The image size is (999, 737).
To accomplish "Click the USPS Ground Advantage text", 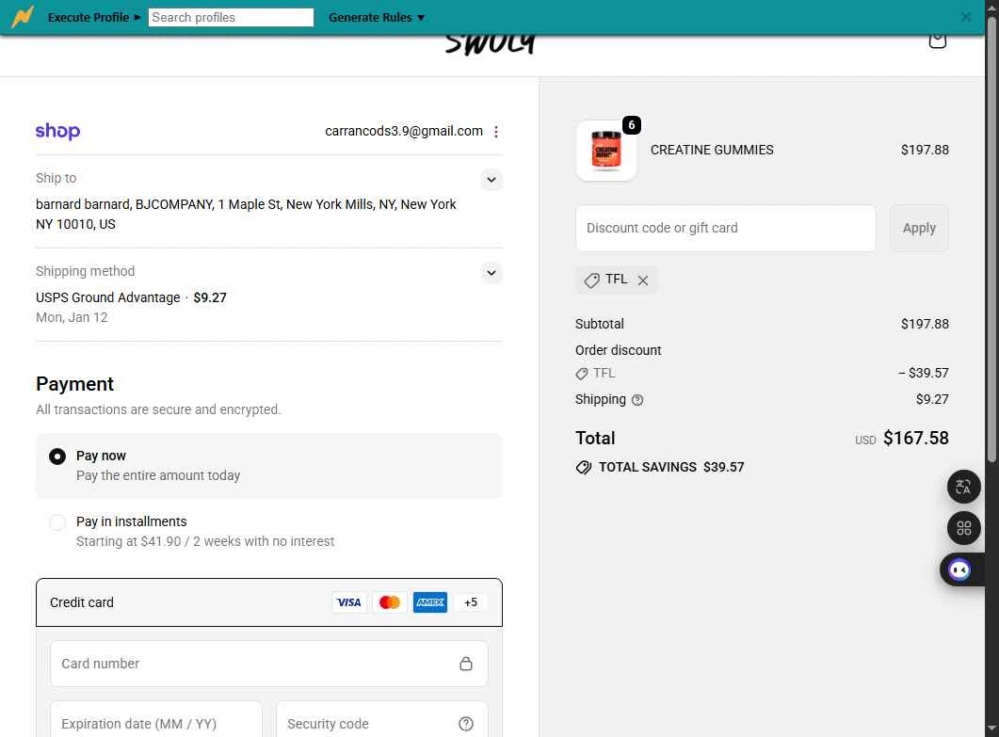I will [x=107, y=297].
